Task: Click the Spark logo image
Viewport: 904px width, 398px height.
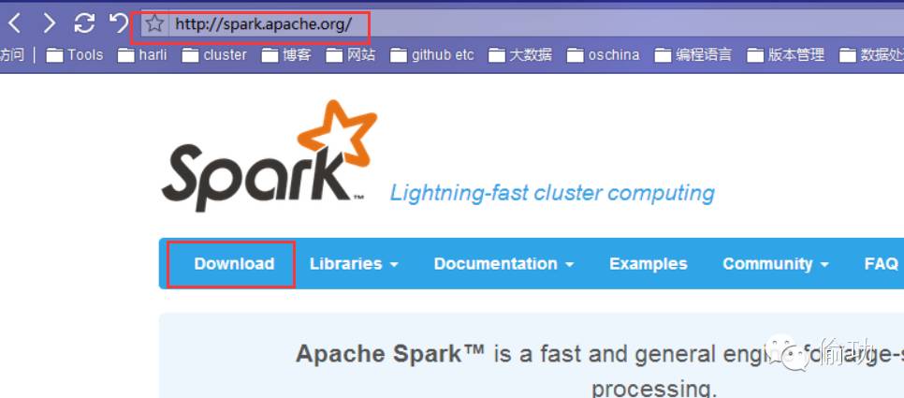Action: coord(270,155)
